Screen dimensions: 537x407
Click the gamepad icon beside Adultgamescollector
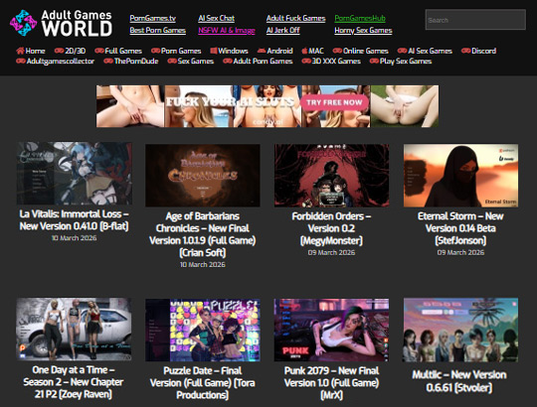pyautogui.click(x=21, y=61)
